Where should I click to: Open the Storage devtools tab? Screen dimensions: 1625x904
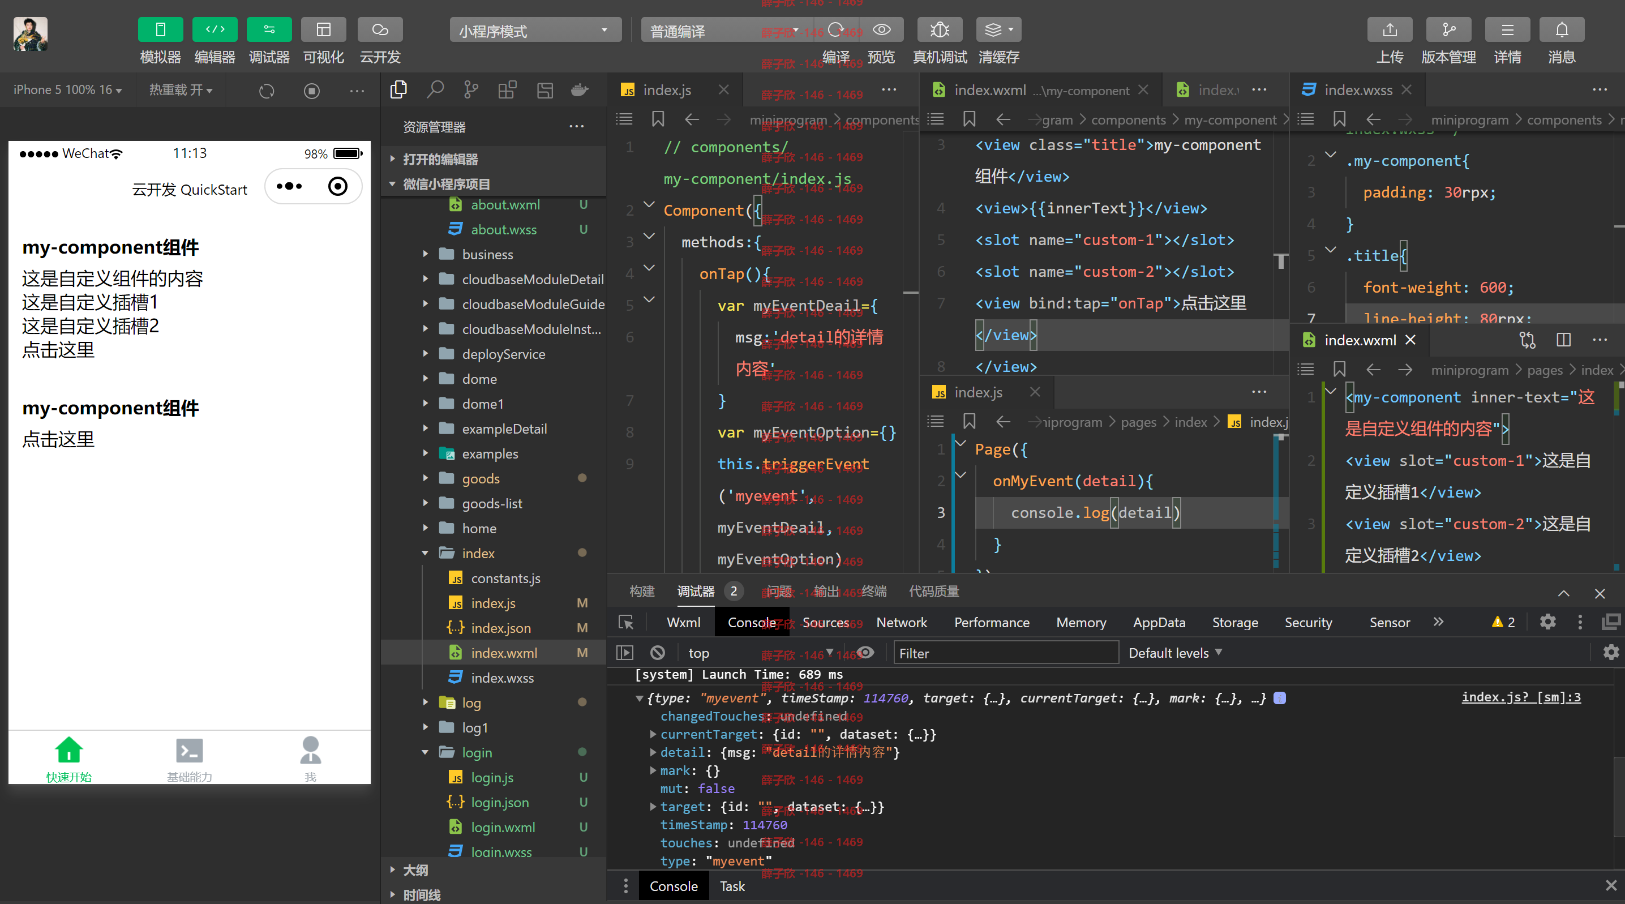coord(1234,622)
